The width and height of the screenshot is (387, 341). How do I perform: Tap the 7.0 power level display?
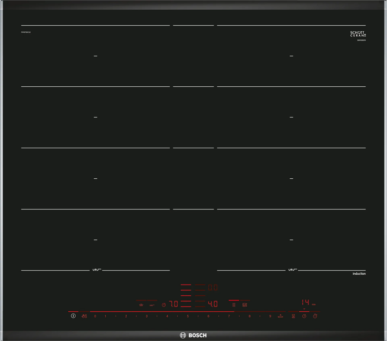173,304
